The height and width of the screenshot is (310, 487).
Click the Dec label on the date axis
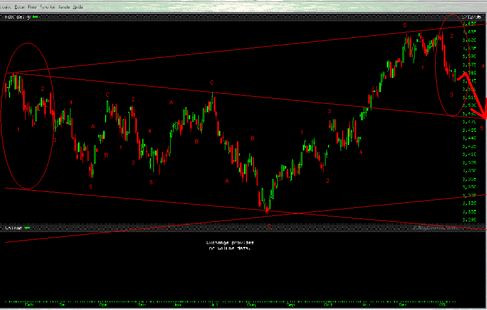click(x=401, y=304)
